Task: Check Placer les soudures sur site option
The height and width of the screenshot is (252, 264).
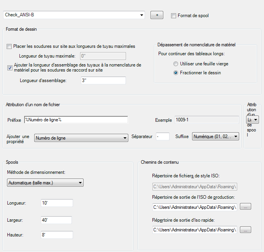Action: (x=9, y=46)
